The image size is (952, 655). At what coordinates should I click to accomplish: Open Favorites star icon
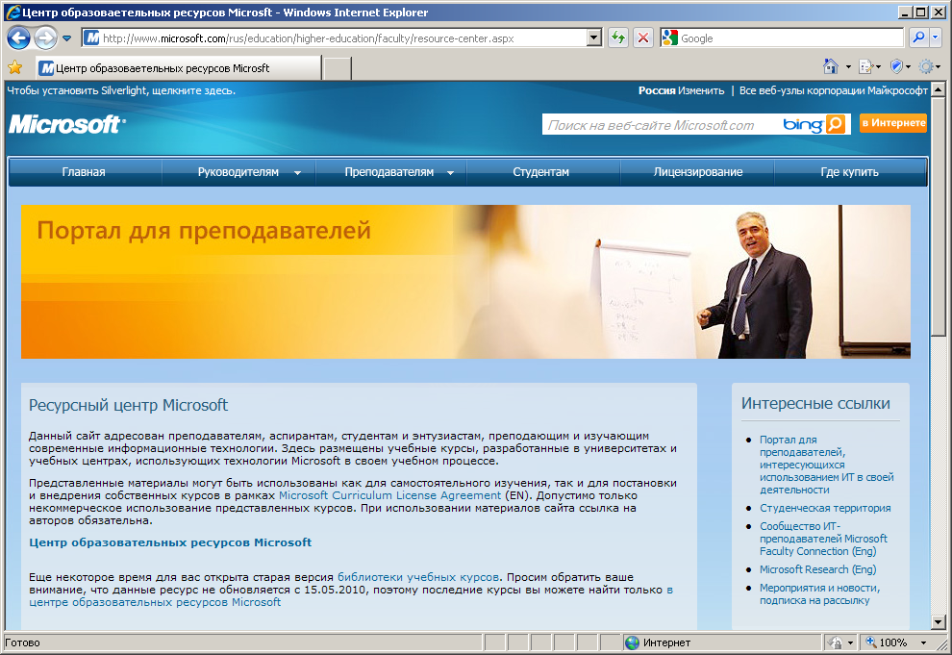(x=15, y=67)
